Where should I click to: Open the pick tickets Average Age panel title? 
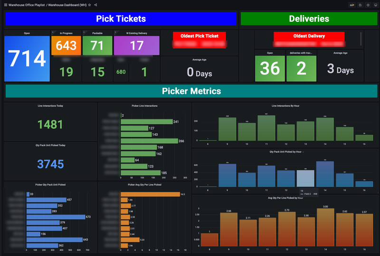[199, 60]
